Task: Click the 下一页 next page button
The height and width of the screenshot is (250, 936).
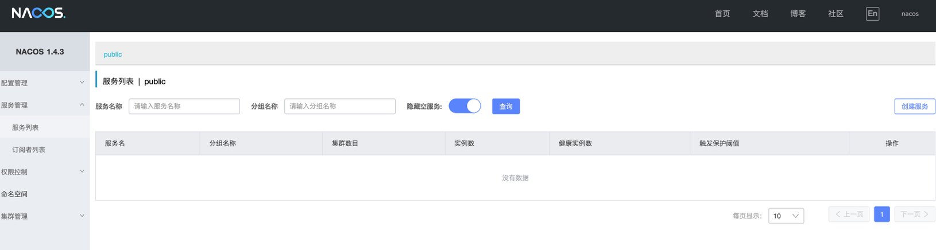Action: point(915,214)
